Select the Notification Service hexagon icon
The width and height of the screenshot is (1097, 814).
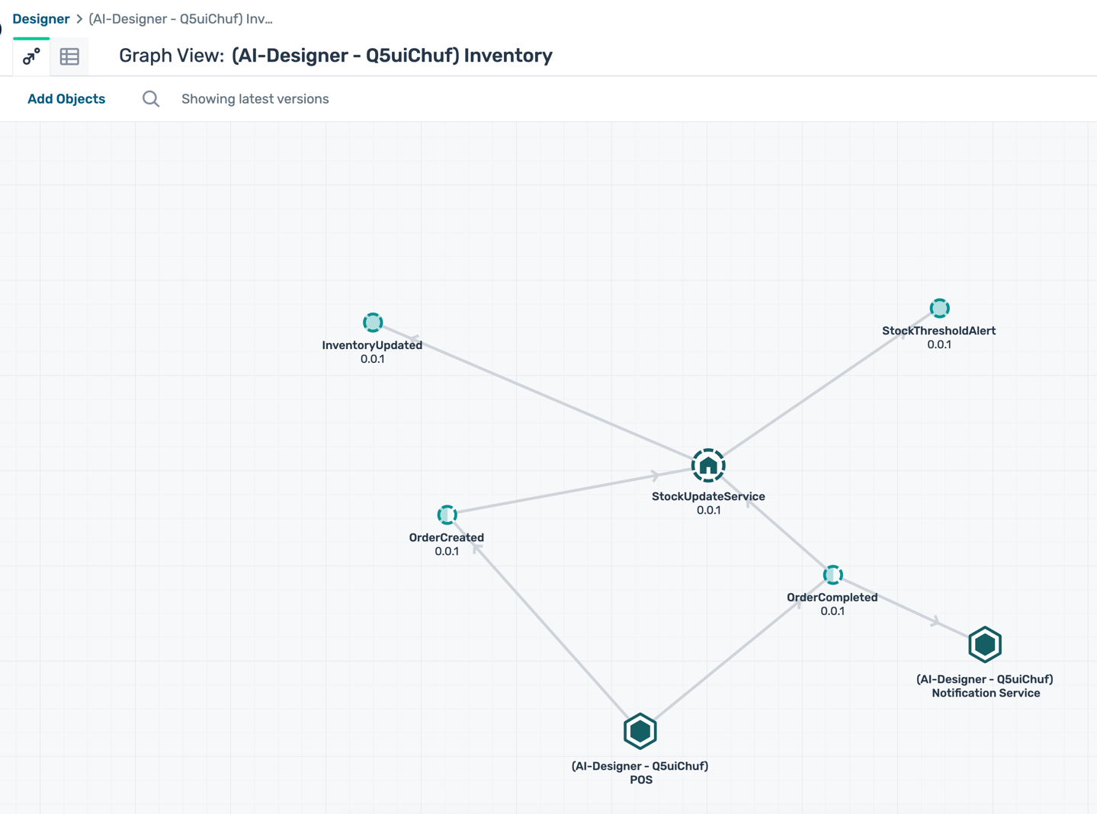[985, 645]
